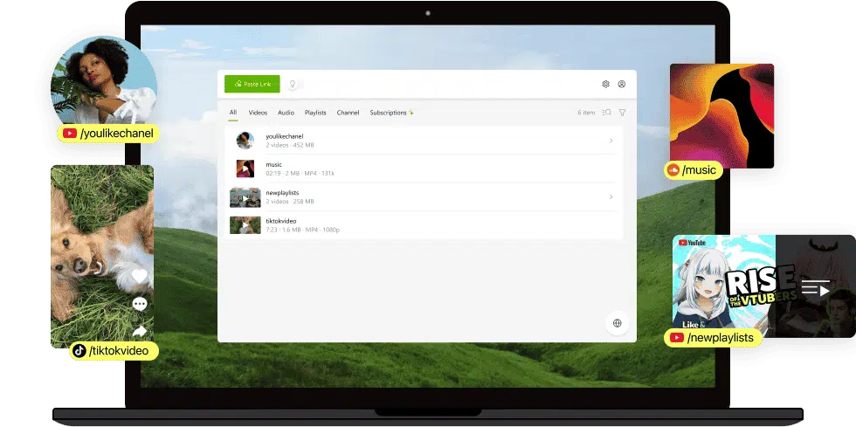Click the playlist queue icon on VTubers card

click(816, 288)
